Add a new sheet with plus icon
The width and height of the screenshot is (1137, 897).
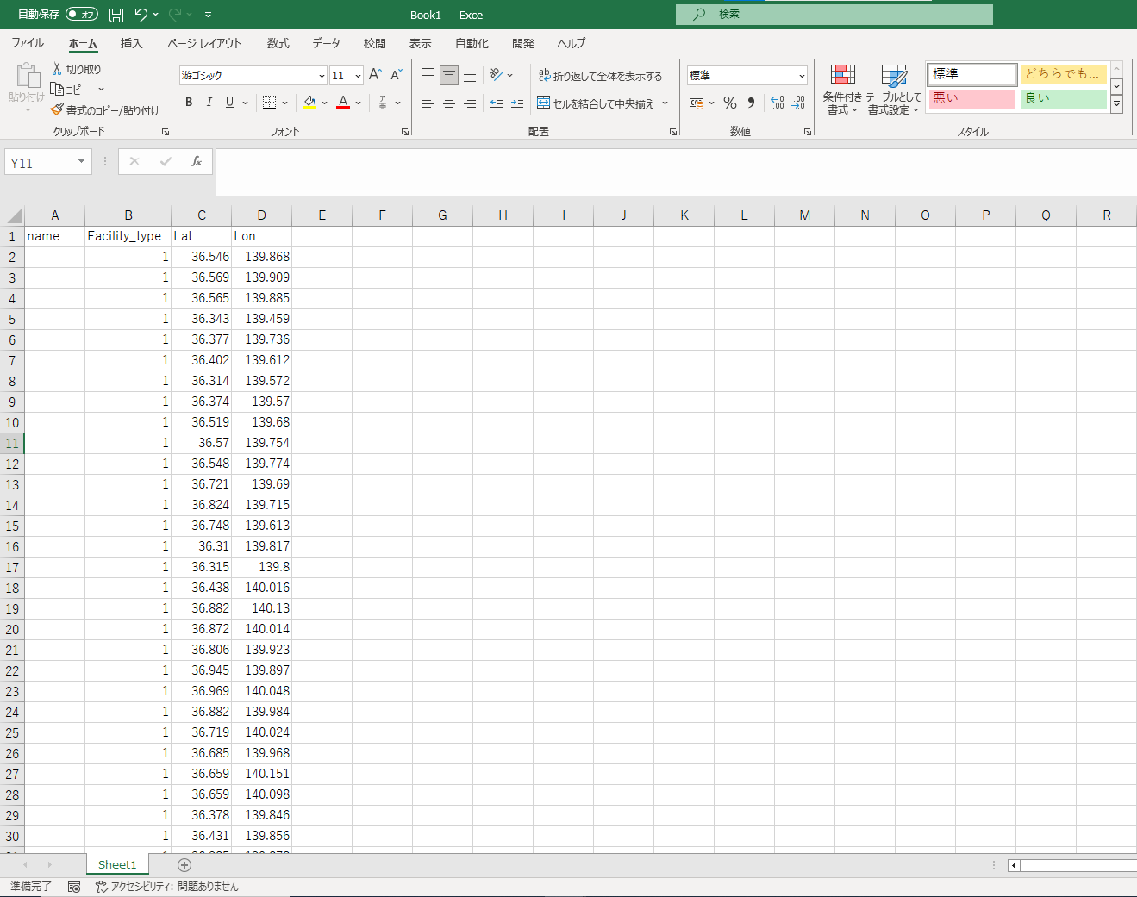[x=184, y=865]
